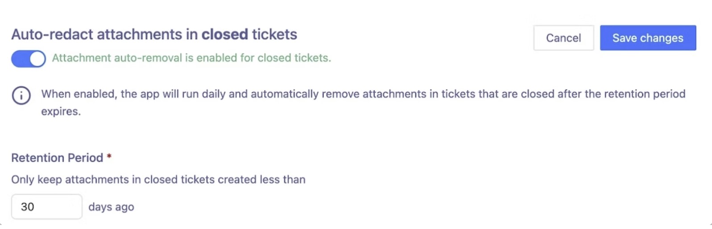
Task: Click the 'days ago' label
Action: (111, 207)
